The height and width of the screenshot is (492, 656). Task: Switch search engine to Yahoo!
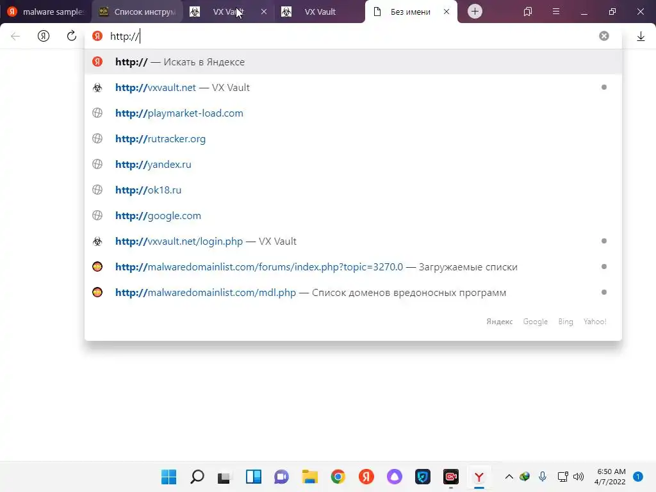595,322
